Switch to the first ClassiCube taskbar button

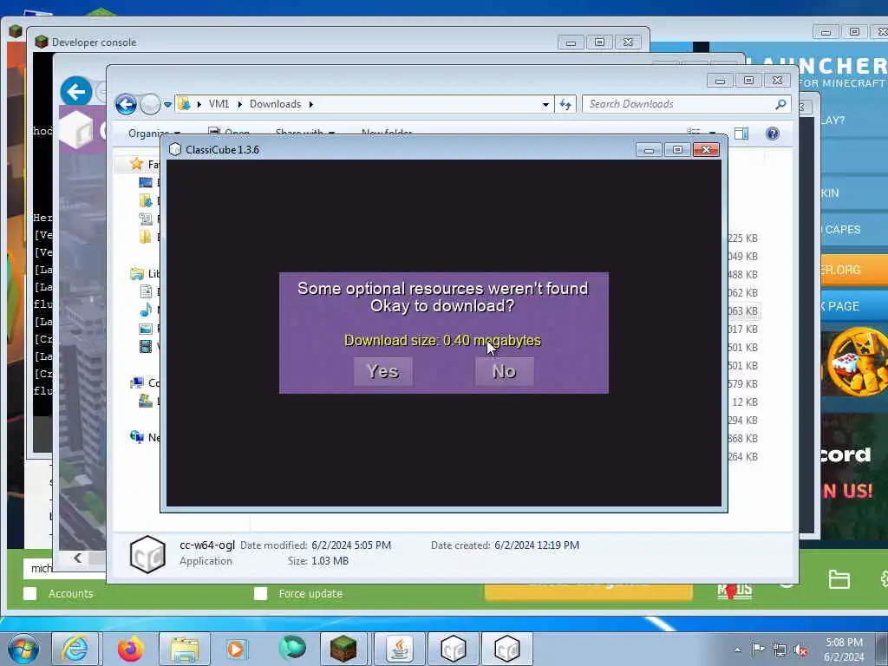click(x=453, y=649)
